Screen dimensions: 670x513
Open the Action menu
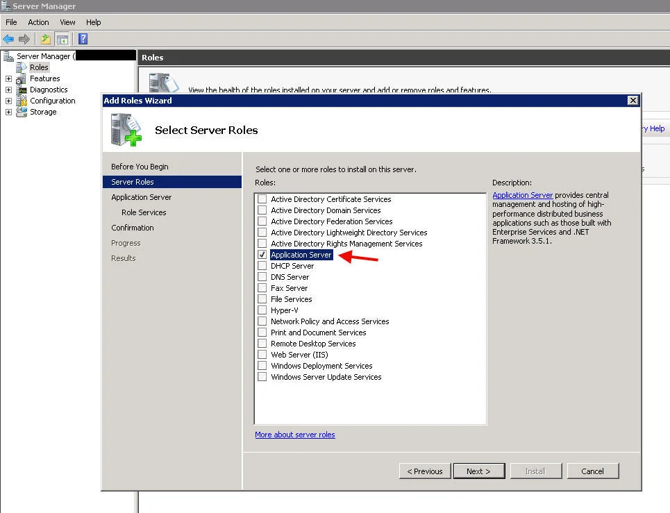38,22
